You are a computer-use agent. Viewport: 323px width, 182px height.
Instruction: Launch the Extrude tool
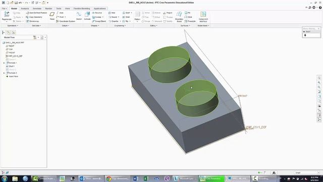tap(87, 16)
